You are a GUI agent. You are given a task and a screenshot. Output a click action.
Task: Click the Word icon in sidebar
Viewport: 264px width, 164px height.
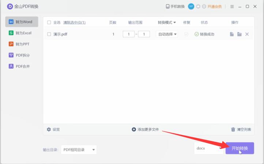pyautogui.click(x=11, y=22)
